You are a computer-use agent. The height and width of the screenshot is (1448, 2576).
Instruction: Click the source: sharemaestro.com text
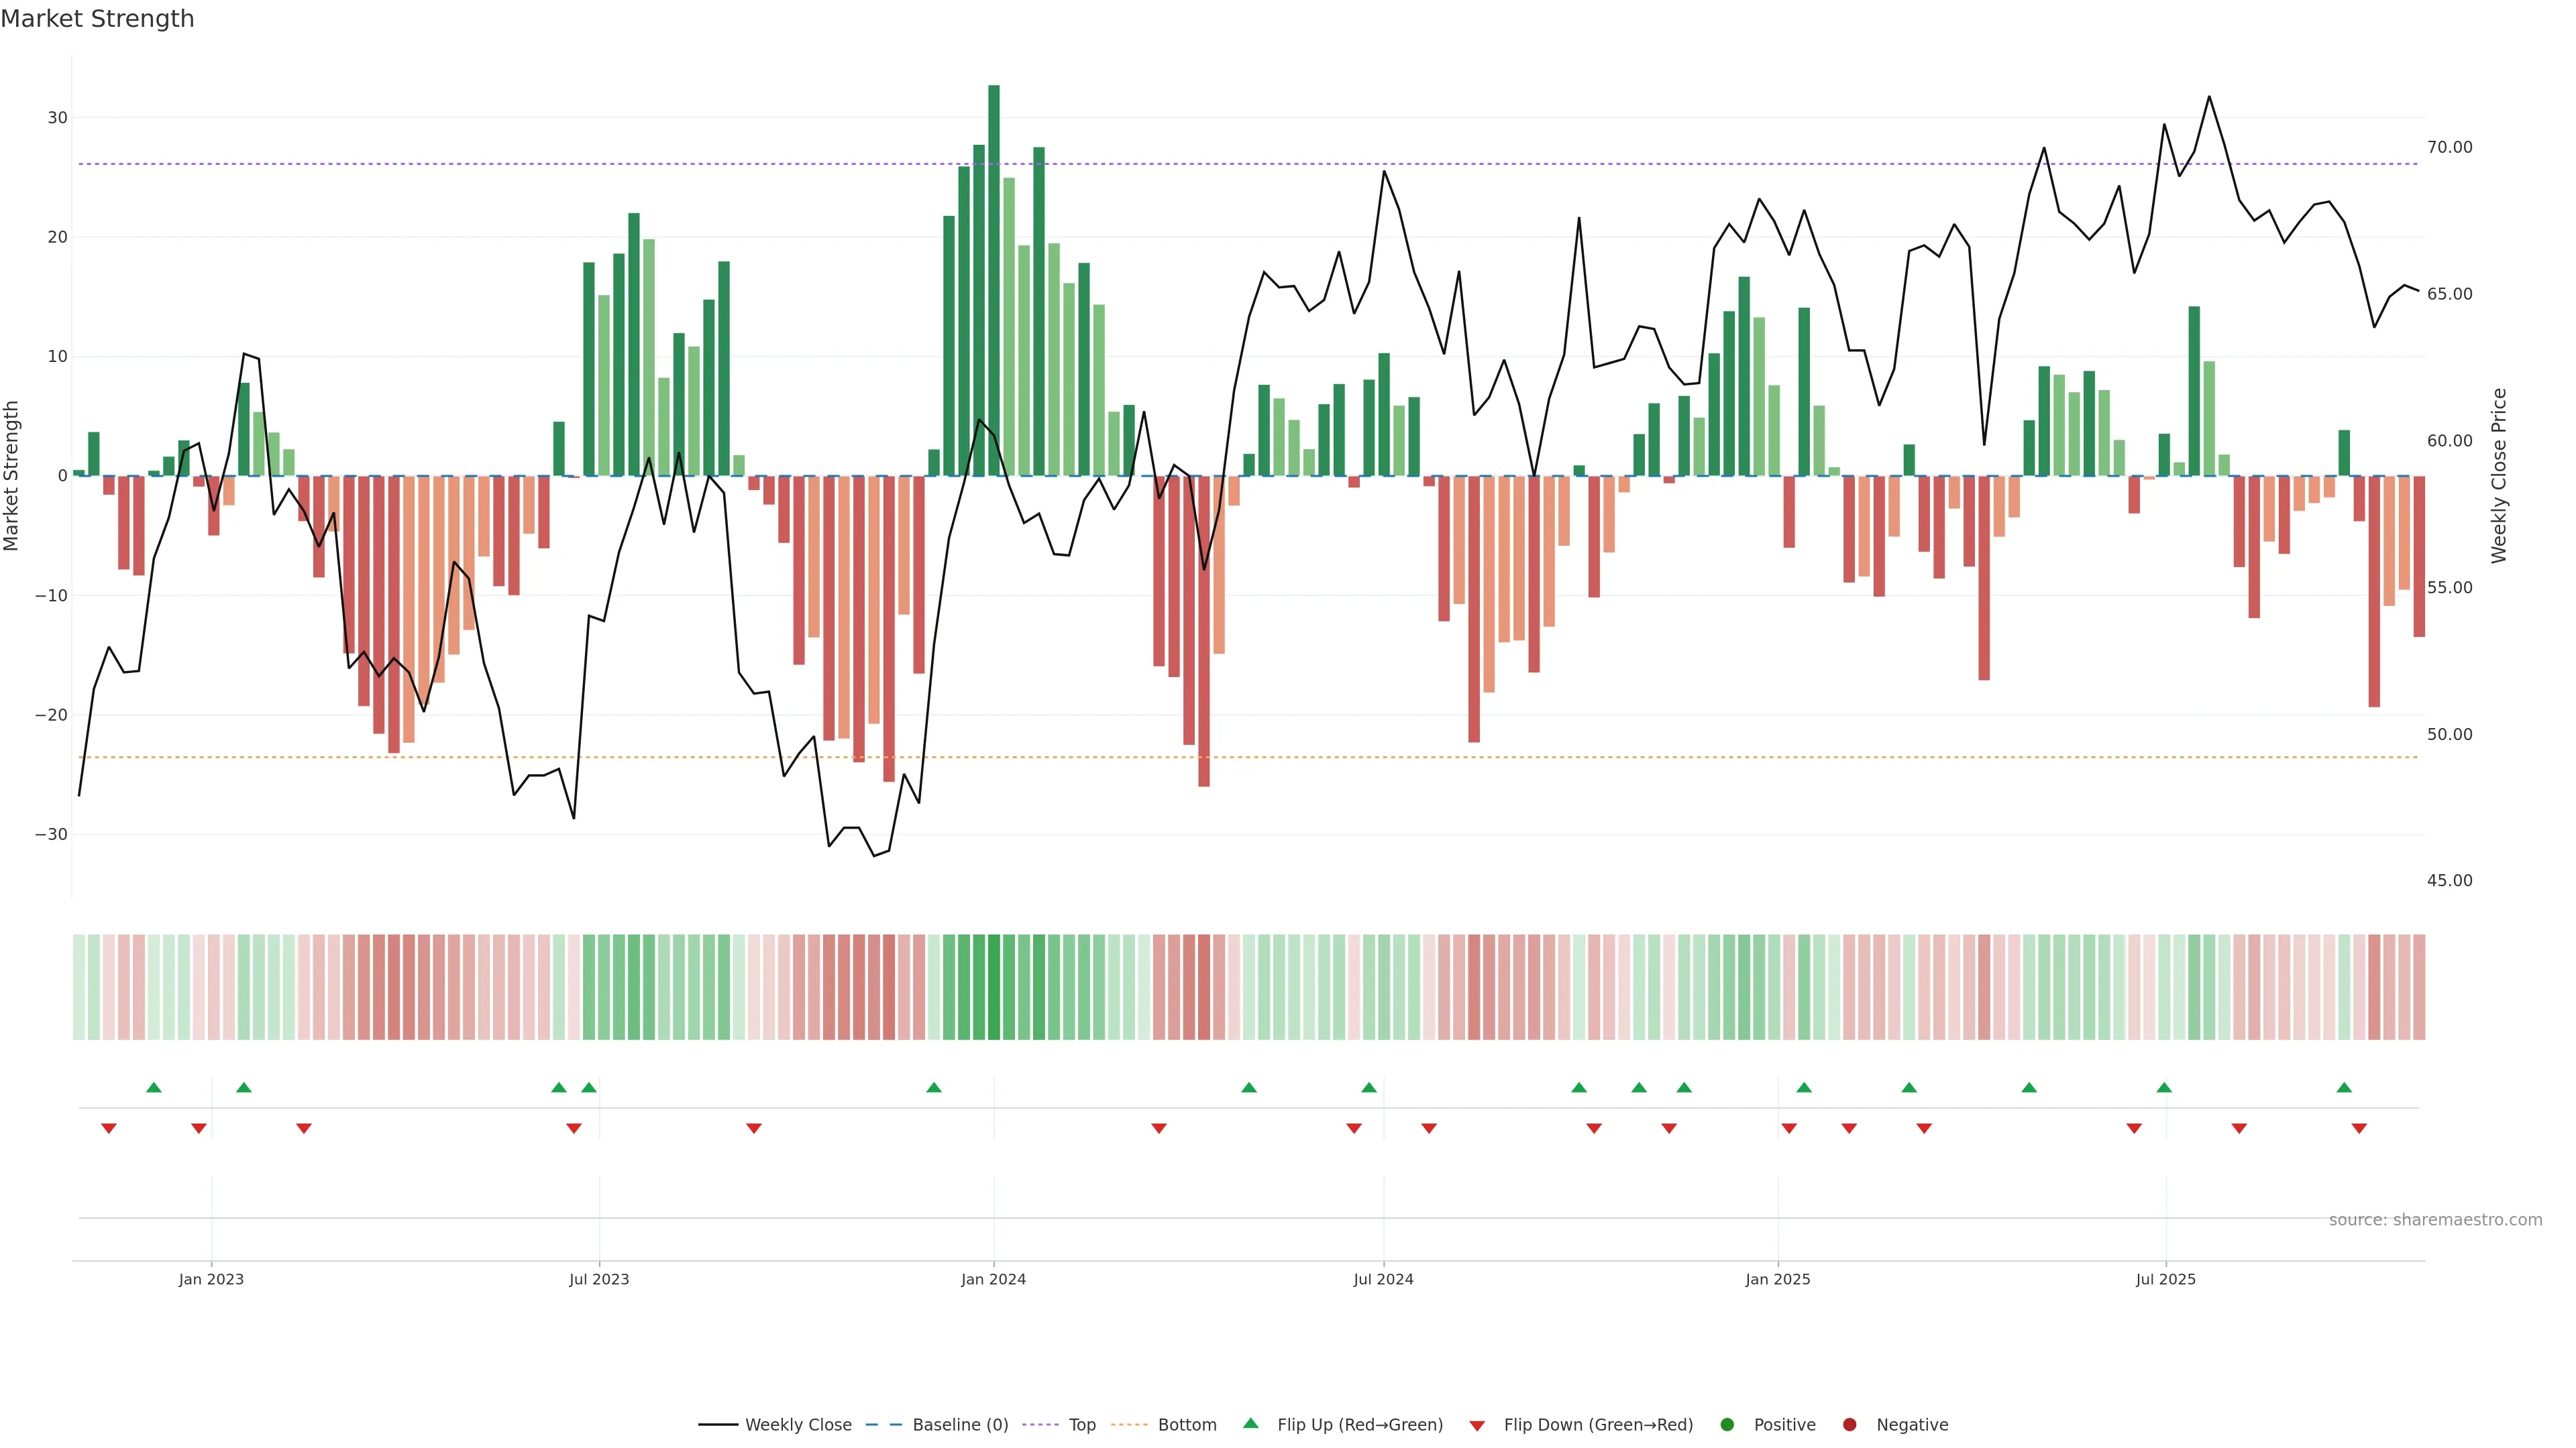(2435, 1220)
